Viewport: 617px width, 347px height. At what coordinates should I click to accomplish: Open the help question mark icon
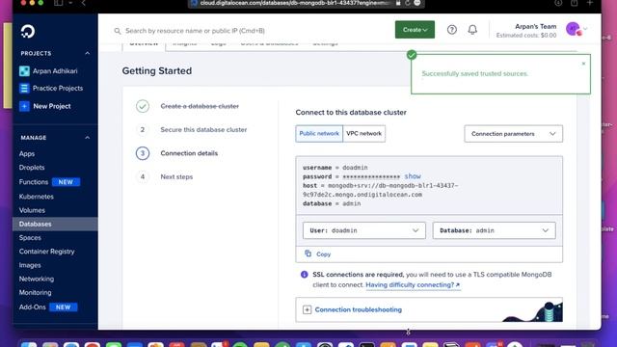click(x=452, y=30)
